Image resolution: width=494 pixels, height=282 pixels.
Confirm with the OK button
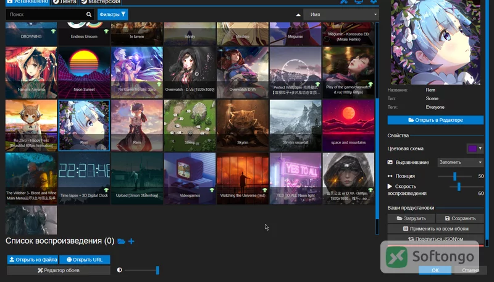[435, 270]
